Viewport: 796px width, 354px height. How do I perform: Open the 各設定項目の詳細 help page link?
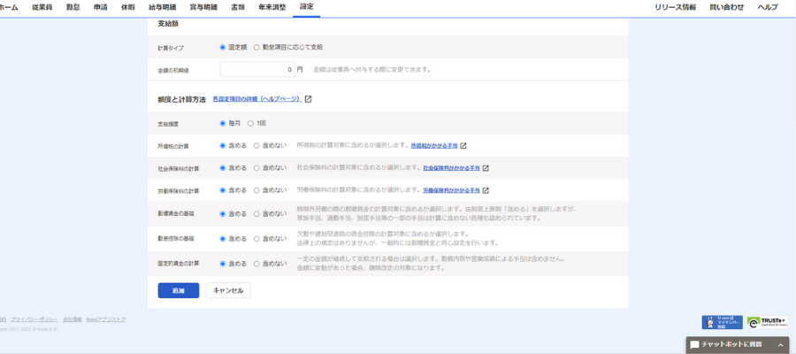point(256,99)
